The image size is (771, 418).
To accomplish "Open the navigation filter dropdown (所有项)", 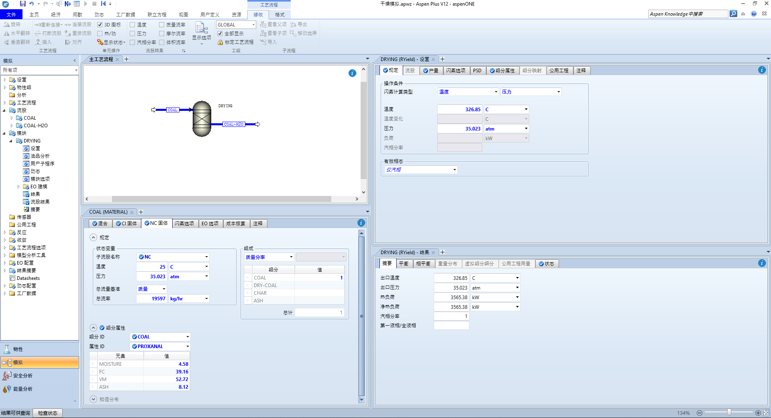I will click(x=76, y=70).
